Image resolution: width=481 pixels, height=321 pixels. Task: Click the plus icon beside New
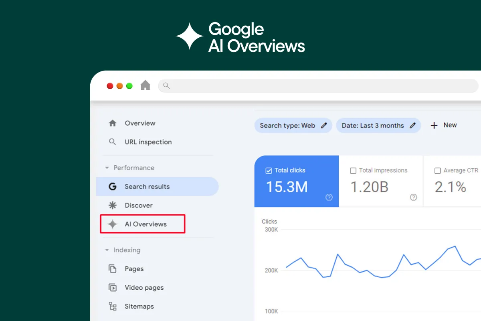click(434, 126)
